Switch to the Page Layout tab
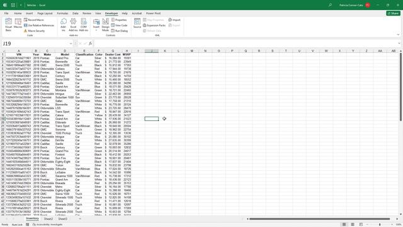The width and height of the screenshot is (403, 227). (45, 13)
